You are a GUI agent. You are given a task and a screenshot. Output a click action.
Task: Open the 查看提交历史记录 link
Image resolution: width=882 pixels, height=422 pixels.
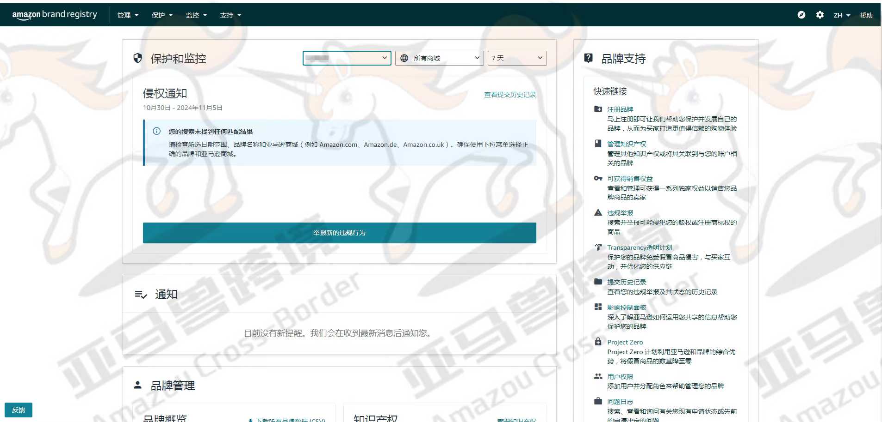pos(510,95)
